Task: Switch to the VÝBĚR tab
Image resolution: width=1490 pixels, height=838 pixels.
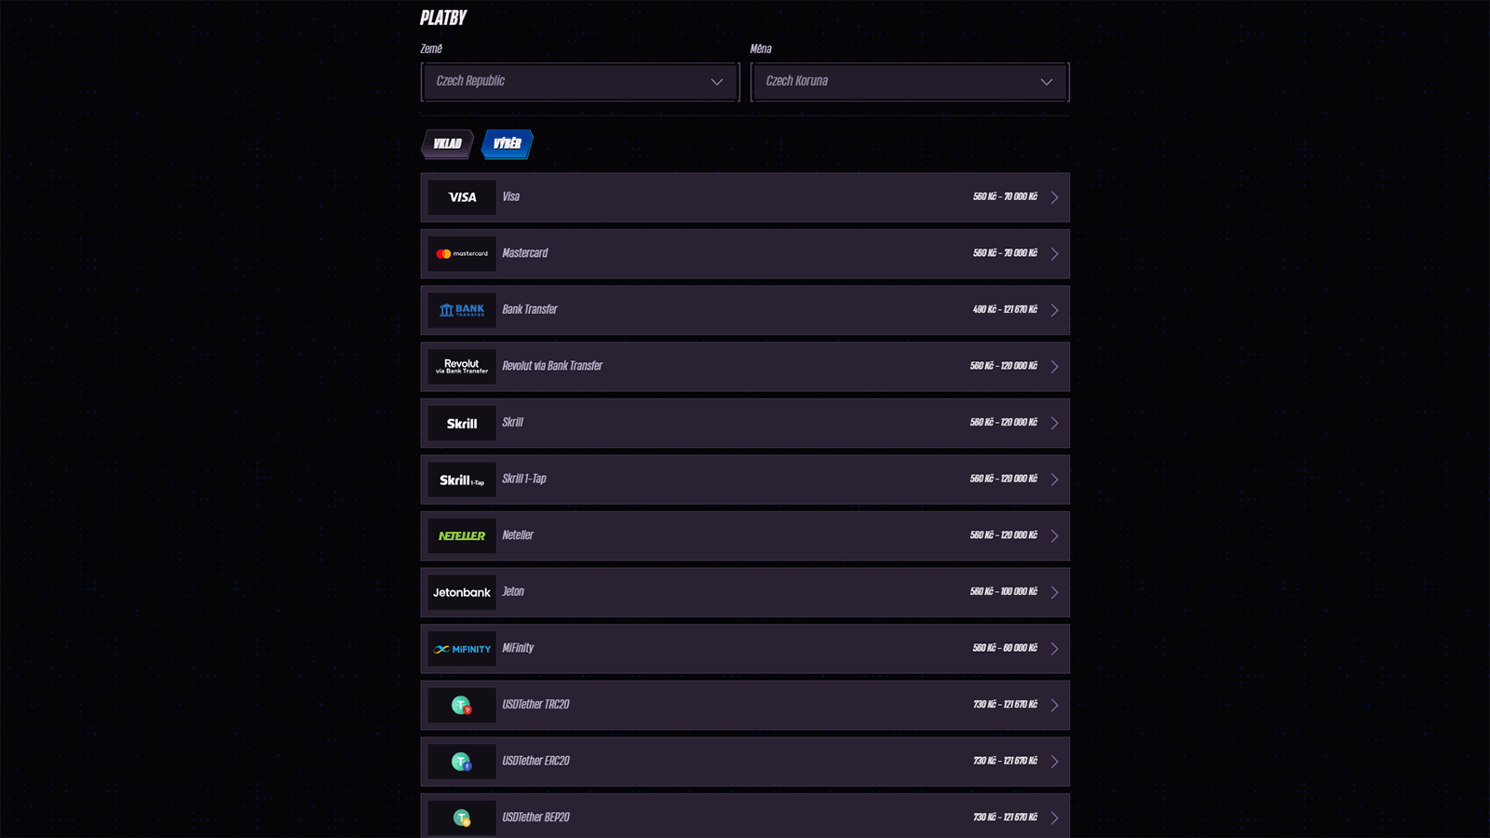Action: coord(508,143)
